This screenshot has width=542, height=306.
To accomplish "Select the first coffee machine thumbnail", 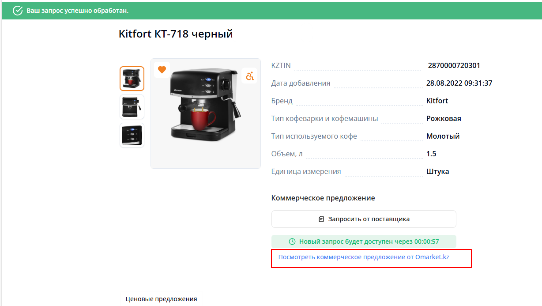I will pyautogui.click(x=132, y=79).
